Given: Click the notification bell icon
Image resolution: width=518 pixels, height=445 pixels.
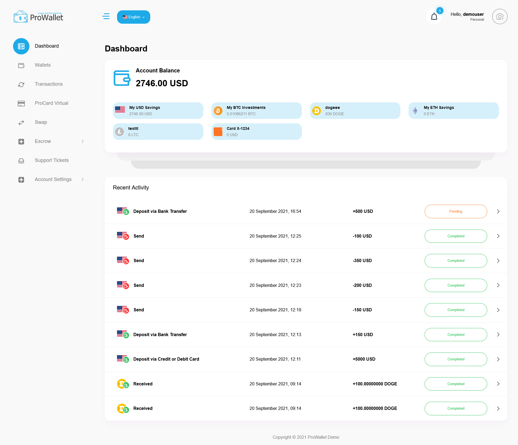Looking at the screenshot, I should pyautogui.click(x=434, y=16).
